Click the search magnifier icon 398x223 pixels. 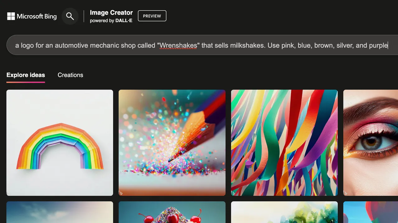[70, 16]
